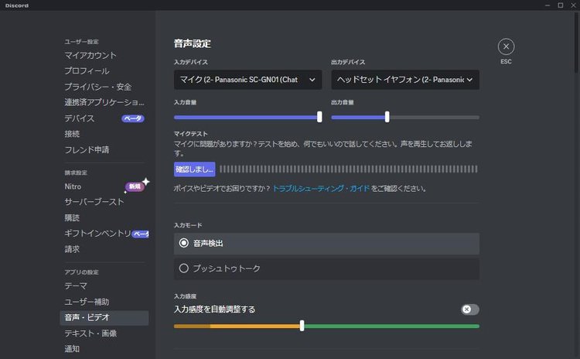Click chevron arrow of output device dropdown
The width and height of the screenshot is (580, 359).
coord(469,80)
